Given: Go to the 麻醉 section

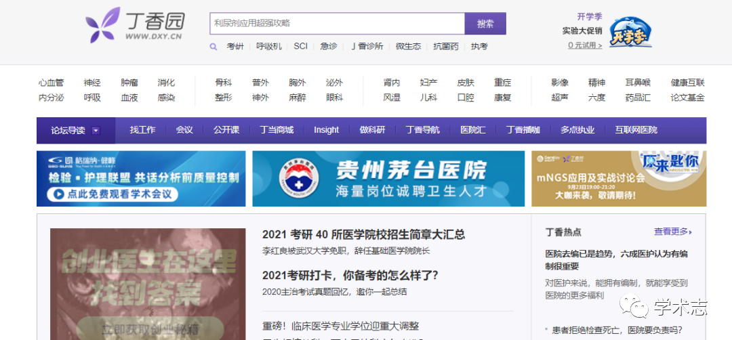Looking at the screenshot, I should click(298, 98).
